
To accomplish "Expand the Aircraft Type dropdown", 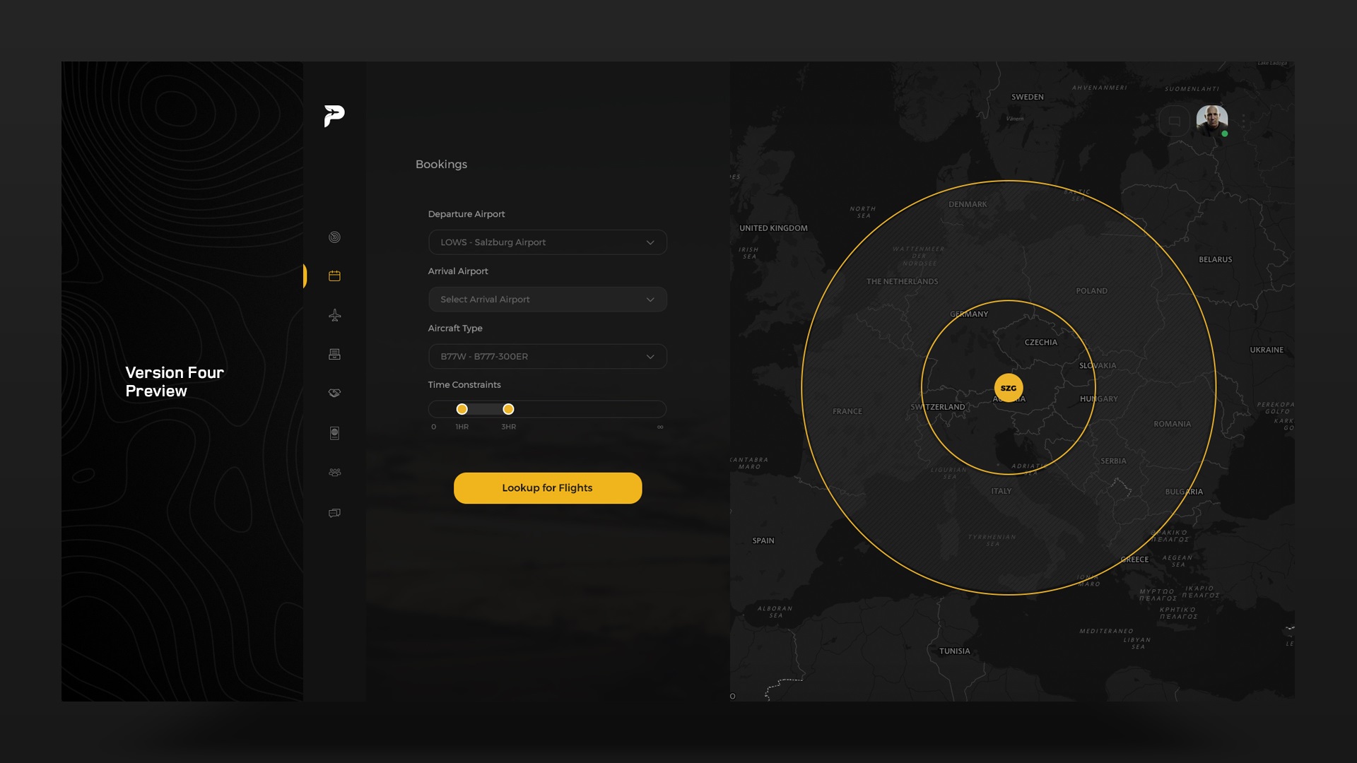I will (x=547, y=357).
